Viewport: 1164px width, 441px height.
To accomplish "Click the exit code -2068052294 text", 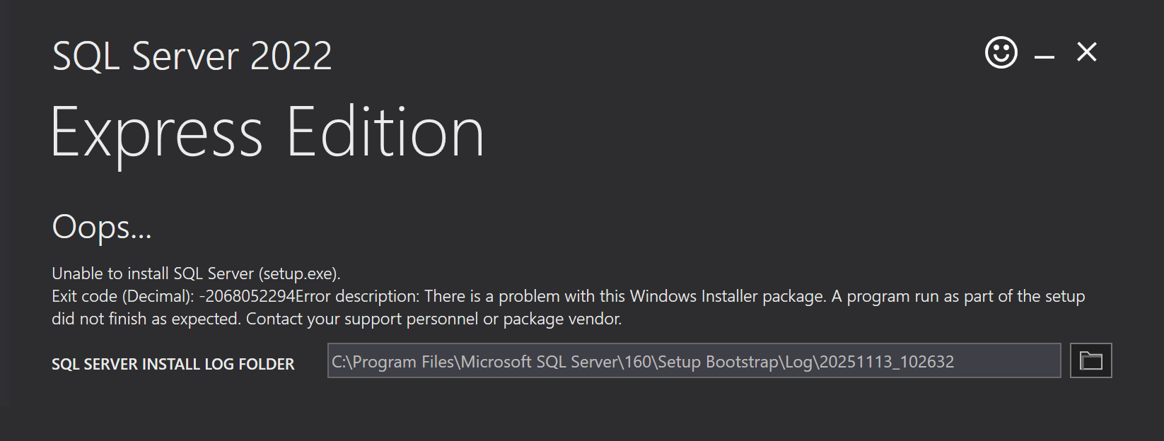I will click(248, 296).
